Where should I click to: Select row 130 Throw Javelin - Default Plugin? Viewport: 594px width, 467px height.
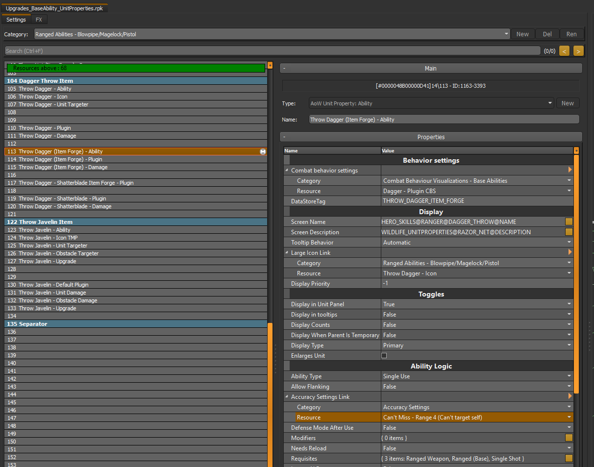tap(136, 285)
